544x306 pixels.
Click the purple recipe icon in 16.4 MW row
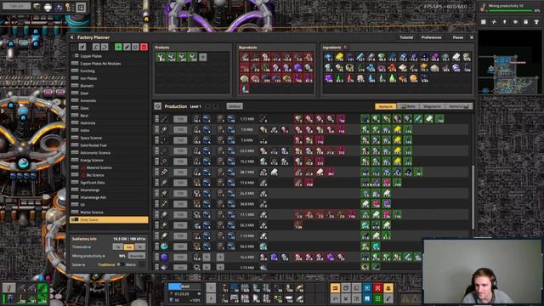[x=164, y=257]
